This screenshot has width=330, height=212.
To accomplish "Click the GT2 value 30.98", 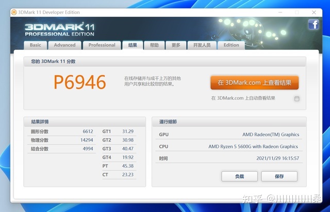I will 128,140.
